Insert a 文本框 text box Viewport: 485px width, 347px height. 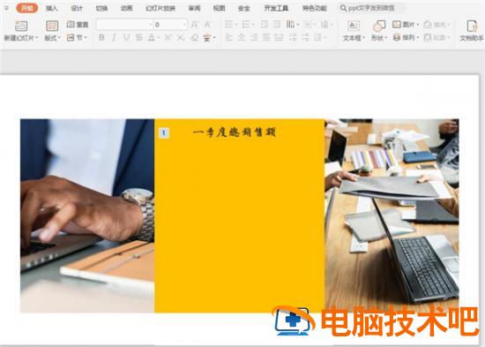[x=354, y=26]
